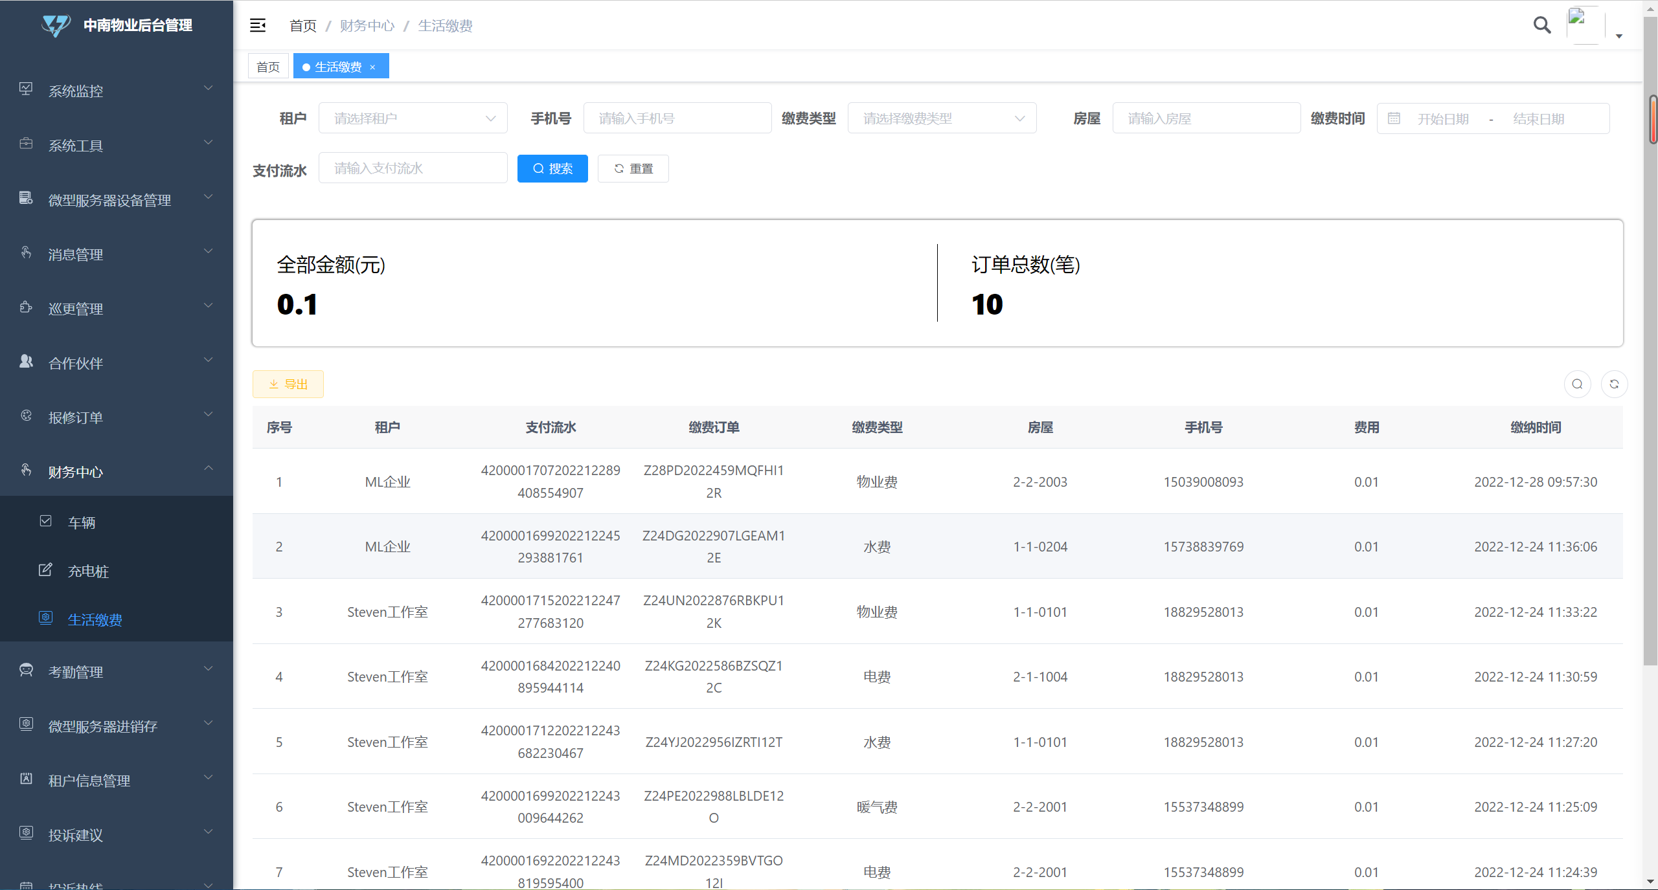1658x890 pixels.
Task: Click the 缴纳时间 column header
Action: pos(1536,427)
